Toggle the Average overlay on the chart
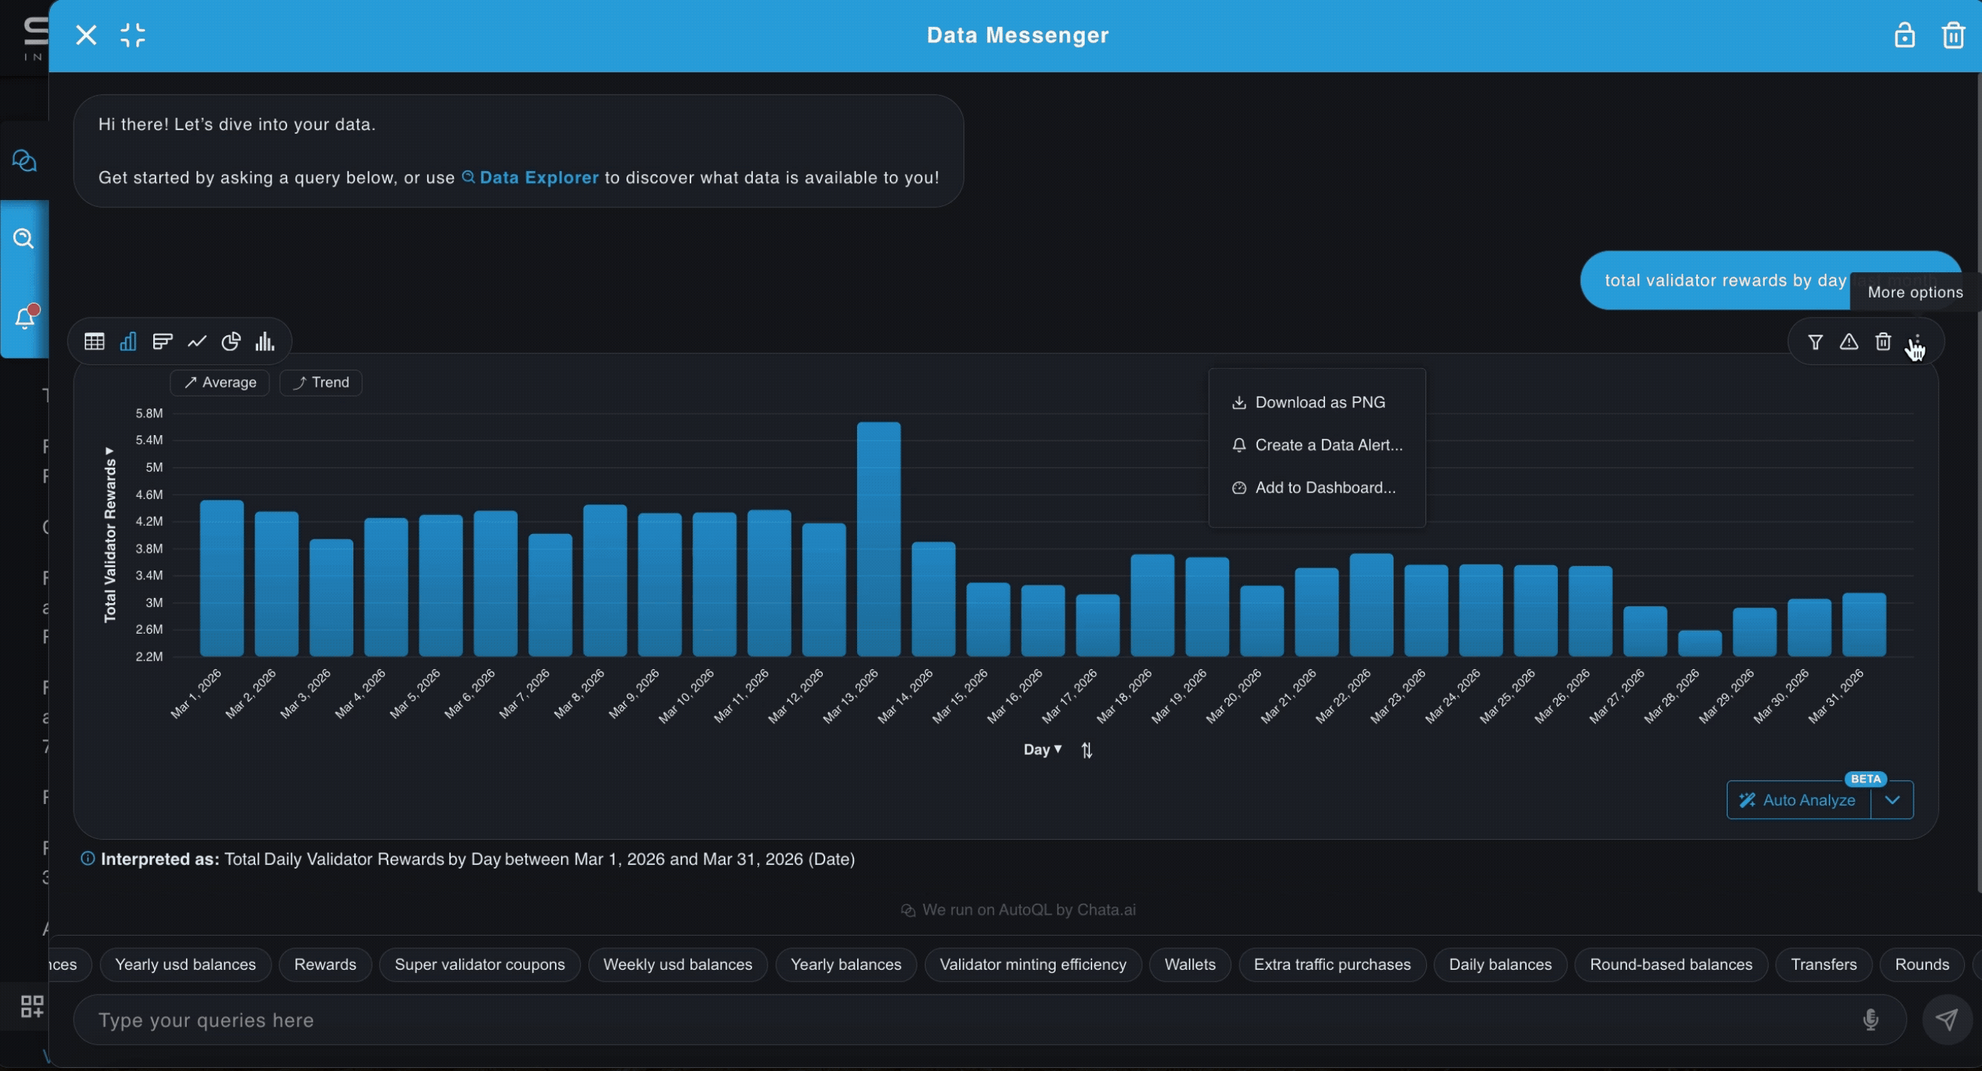The image size is (1982, 1071). (219, 382)
